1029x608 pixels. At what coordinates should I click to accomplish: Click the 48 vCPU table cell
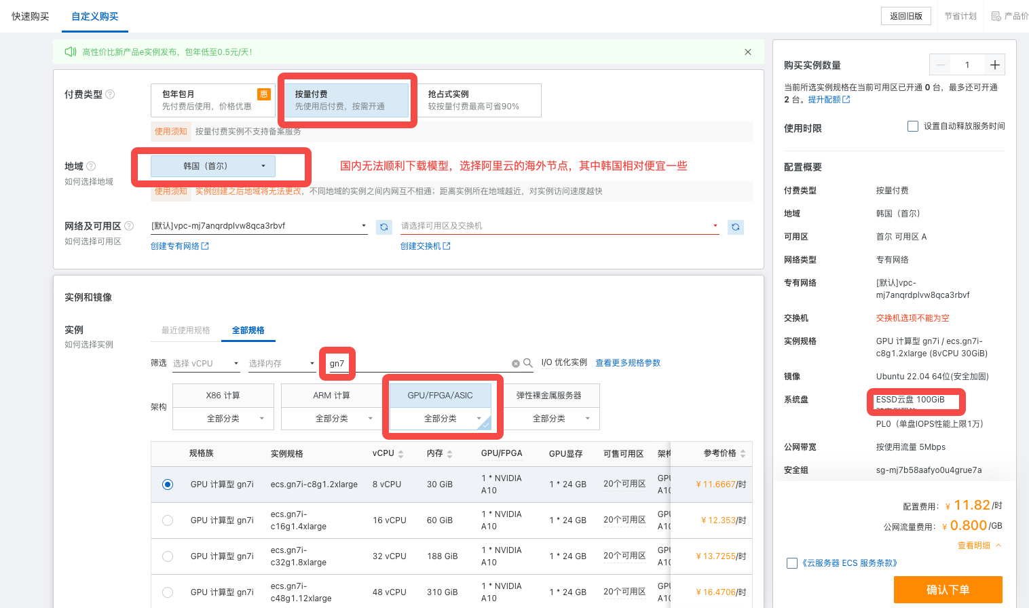(390, 592)
